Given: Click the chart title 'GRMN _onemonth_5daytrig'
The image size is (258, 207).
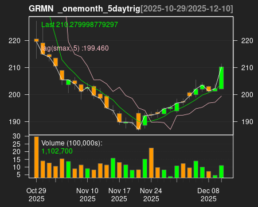Looking at the screenshot, I should pos(84,9).
